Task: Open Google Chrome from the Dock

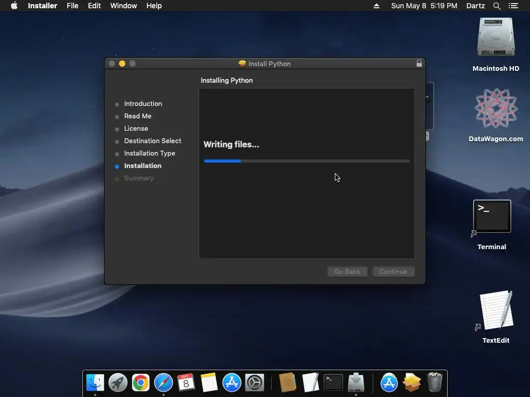Action: click(141, 383)
